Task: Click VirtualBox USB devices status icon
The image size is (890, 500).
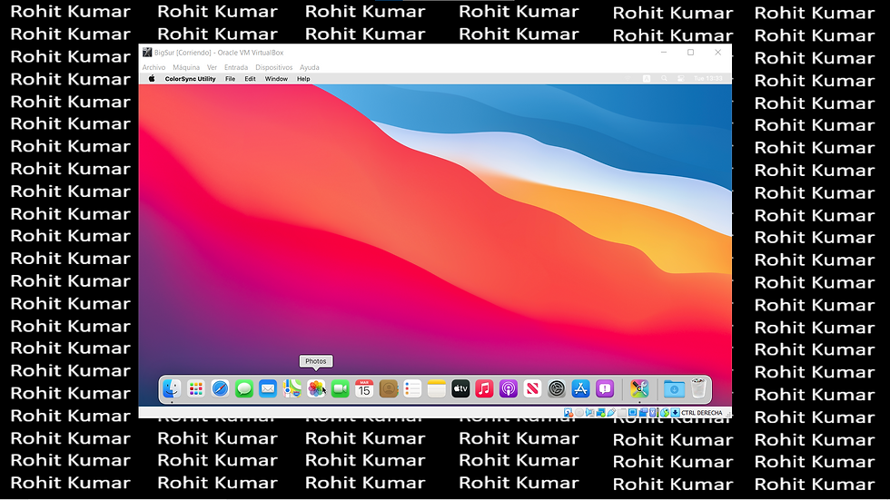Action: [x=611, y=413]
